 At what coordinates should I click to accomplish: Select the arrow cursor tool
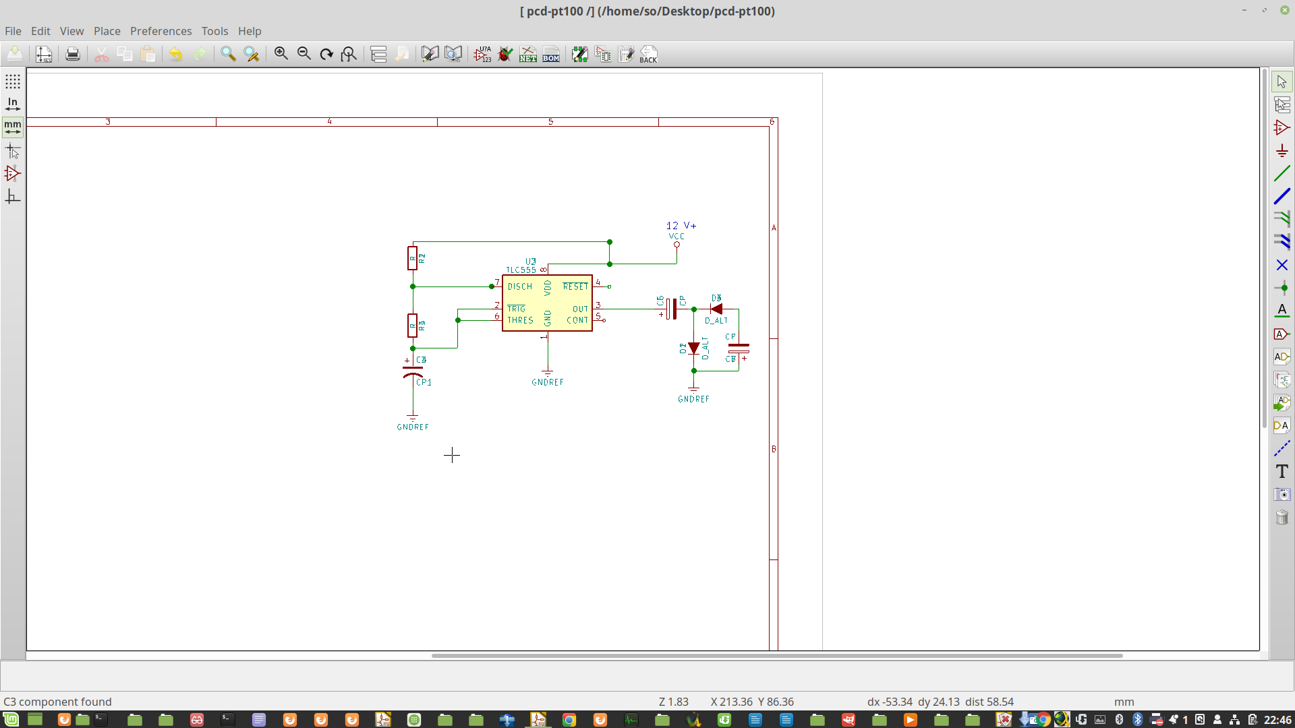[x=1282, y=82]
